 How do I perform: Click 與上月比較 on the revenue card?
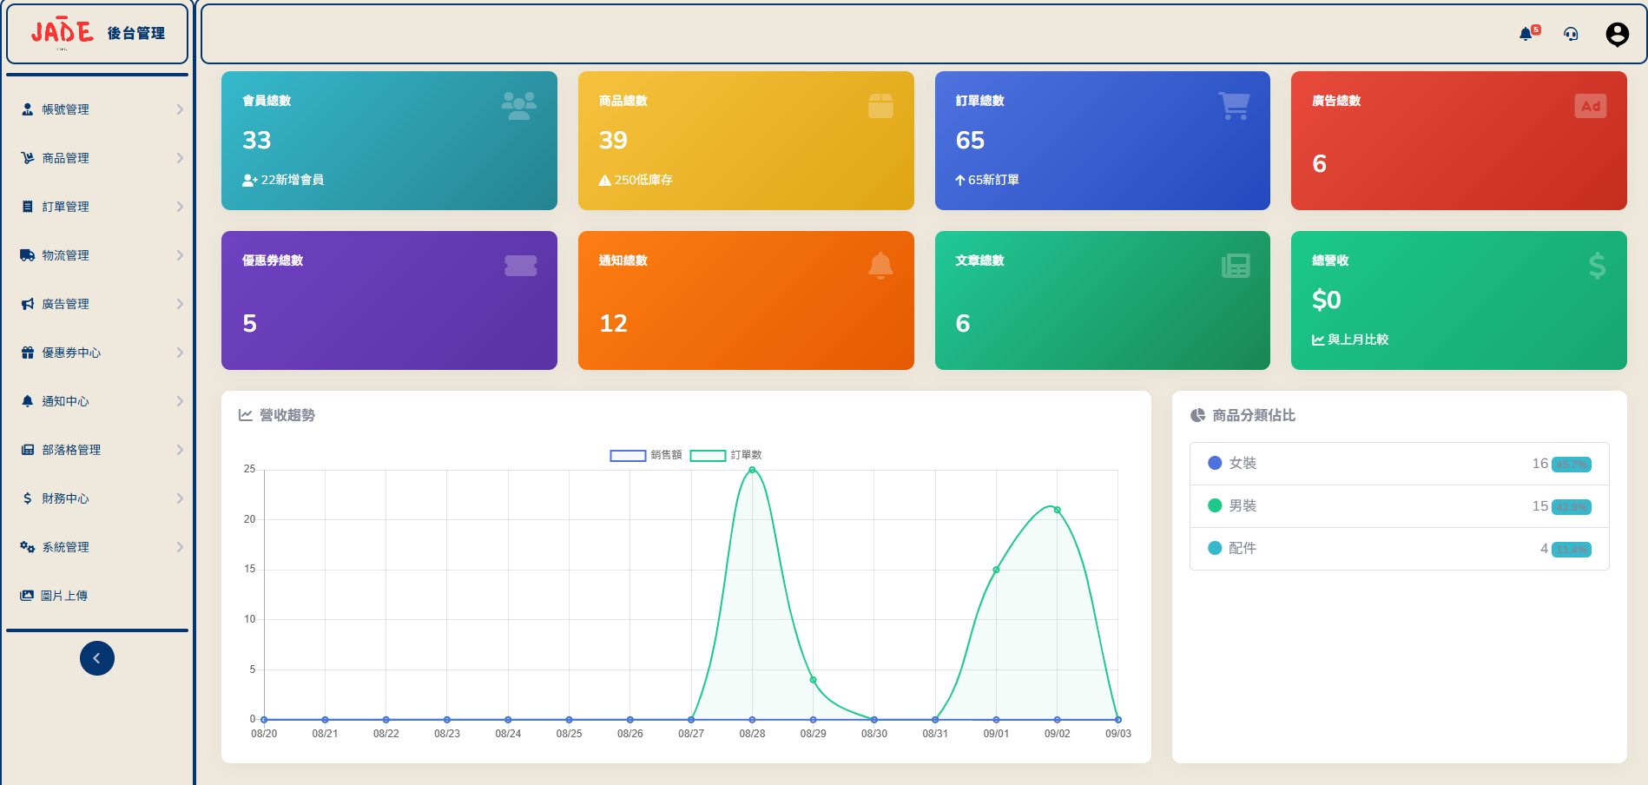pyautogui.click(x=1350, y=340)
